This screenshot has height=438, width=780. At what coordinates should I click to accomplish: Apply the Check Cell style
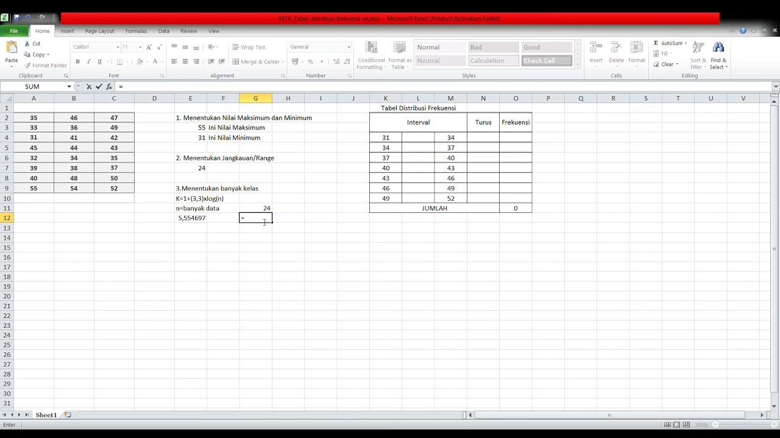coord(547,61)
